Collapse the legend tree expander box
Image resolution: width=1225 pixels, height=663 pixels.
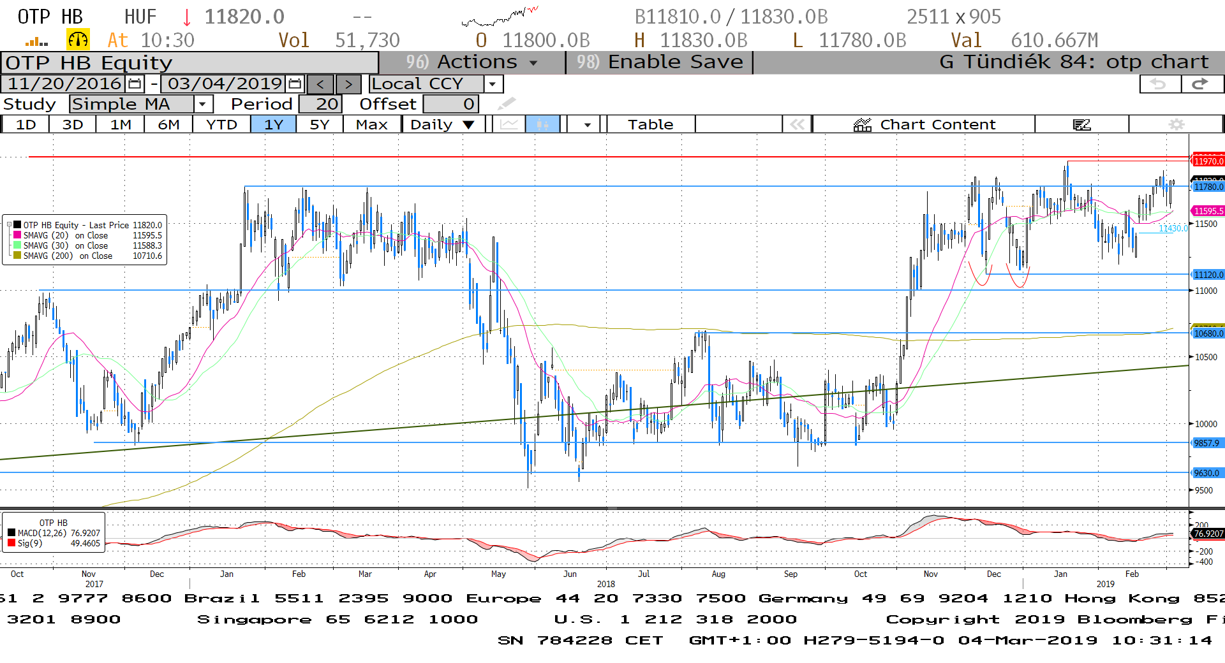point(9,224)
